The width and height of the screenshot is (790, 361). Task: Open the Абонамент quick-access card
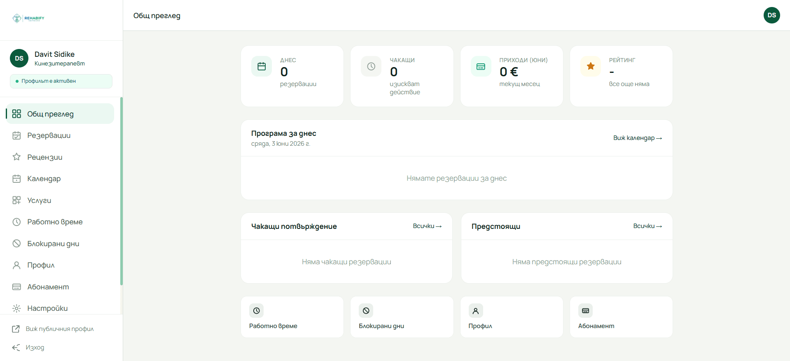[621, 317]
